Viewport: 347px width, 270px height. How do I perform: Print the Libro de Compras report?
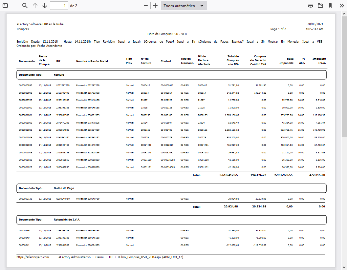[310, 6]
